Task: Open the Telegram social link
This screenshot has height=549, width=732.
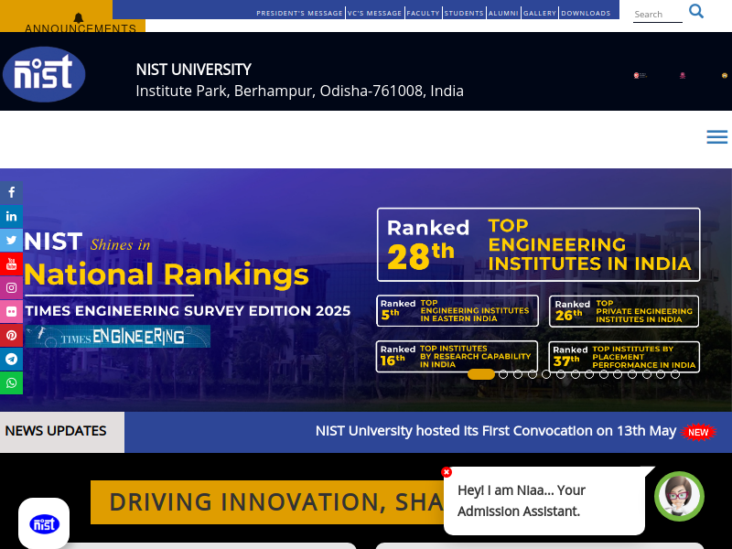Action: click(x=11, y=359)
